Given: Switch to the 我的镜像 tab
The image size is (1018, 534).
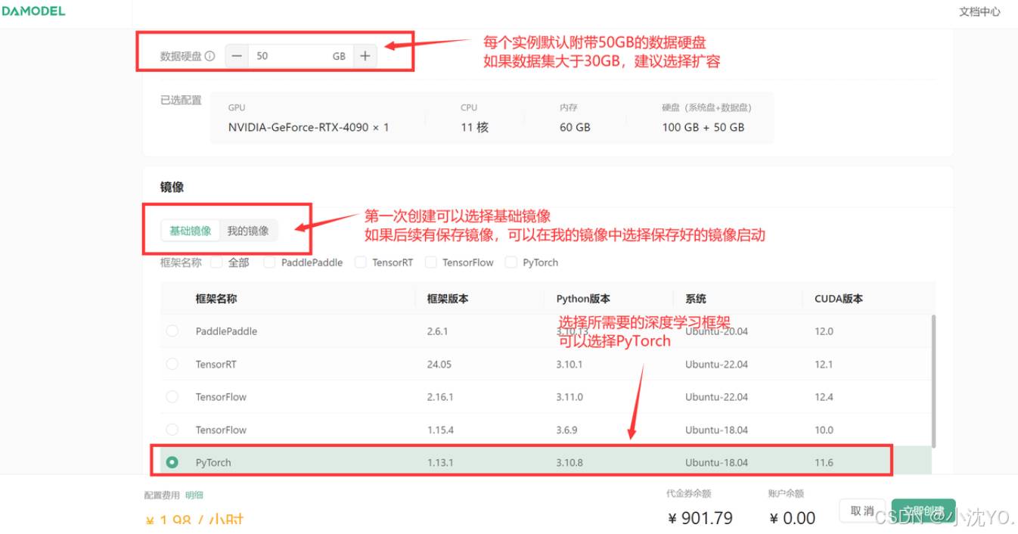Looking at the screenshot, I should point(248,231).
